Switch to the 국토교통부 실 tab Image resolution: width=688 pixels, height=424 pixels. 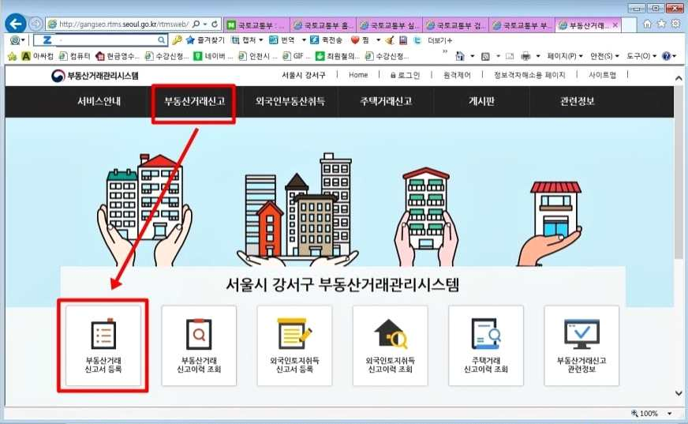tap(390, 25)
